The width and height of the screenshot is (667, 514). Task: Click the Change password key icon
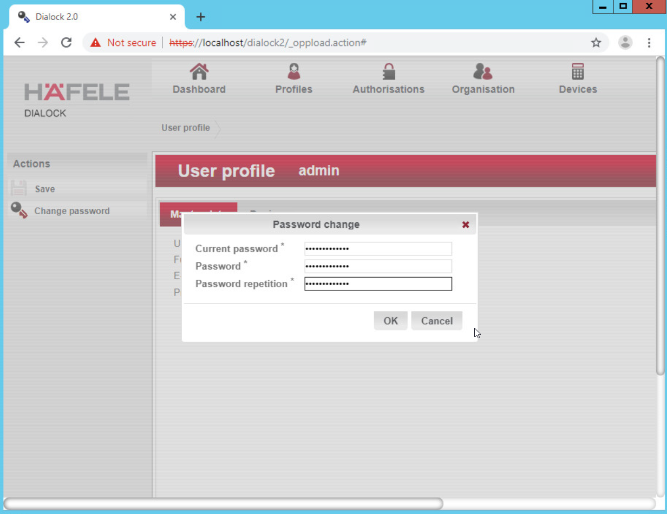coord(19,210)
